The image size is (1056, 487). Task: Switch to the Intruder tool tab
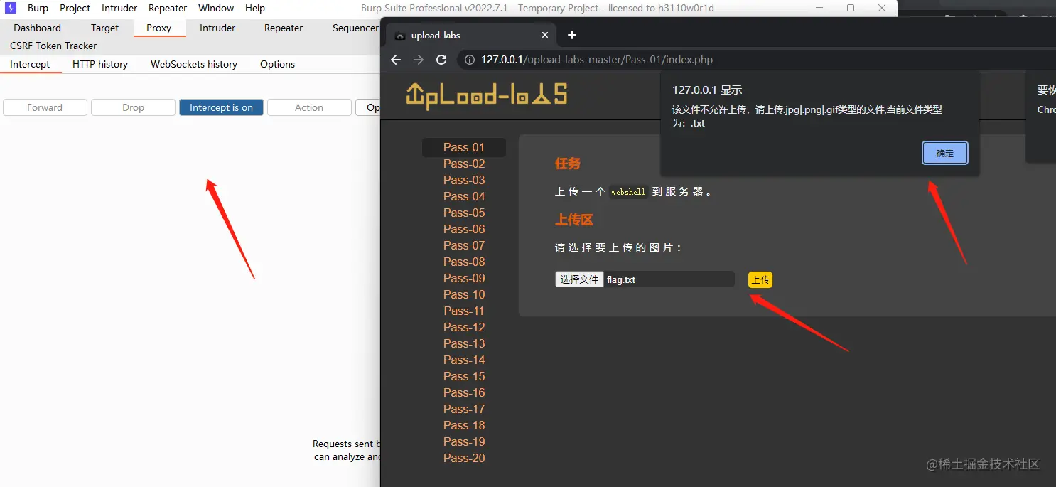217,28
